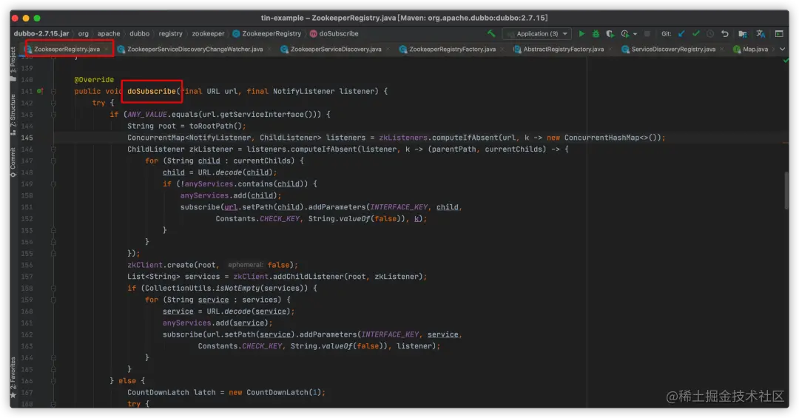Collapse if block fold marker at line 143
Image resolution: width=799 pixels, height=418 pixels.
[x=53, y=115]
